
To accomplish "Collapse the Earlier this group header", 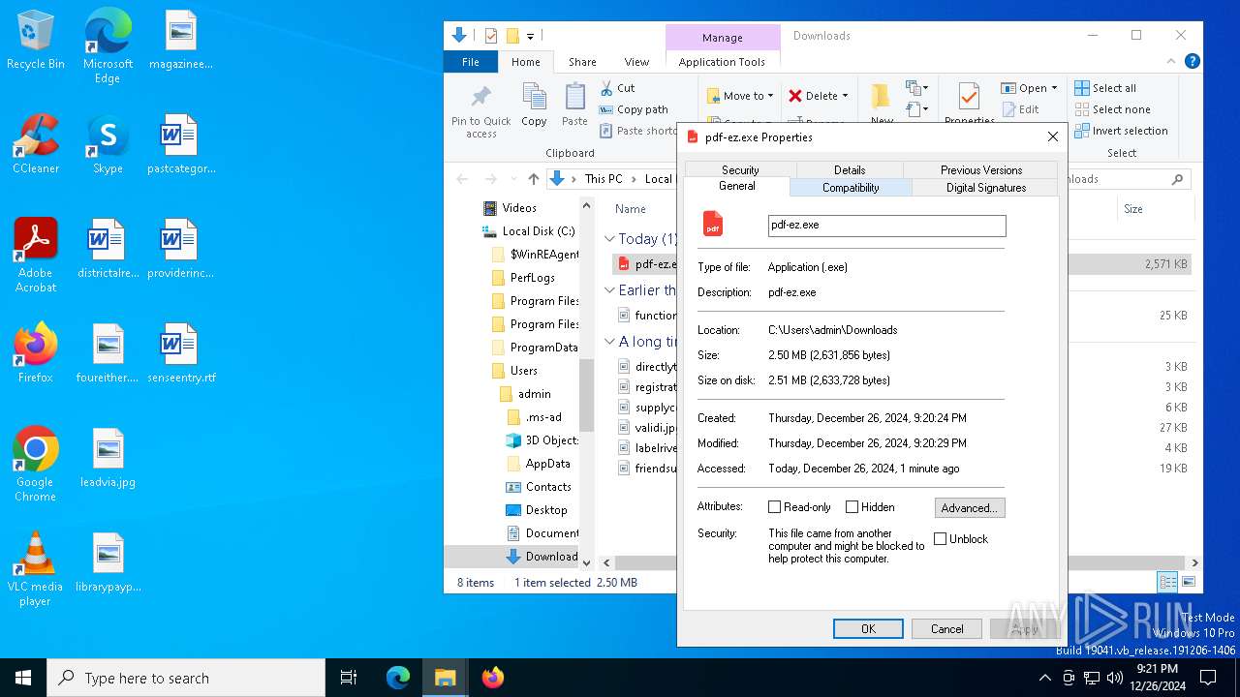I will pyautogui.click(x=610, y=290).
